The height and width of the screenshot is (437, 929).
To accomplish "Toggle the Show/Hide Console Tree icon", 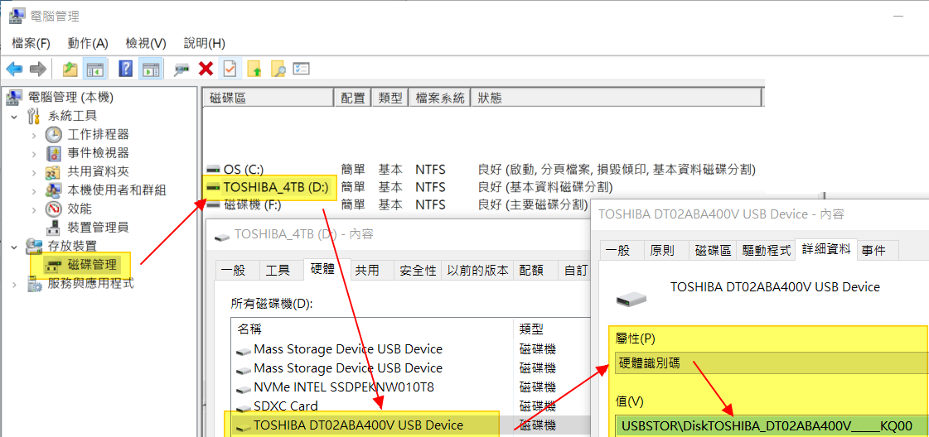I will (x=94, y=70).
